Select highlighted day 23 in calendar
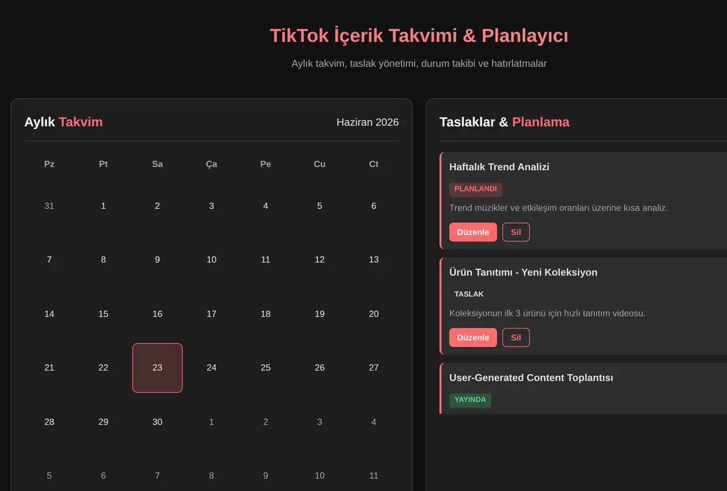Screen dimensions: 727x491 (158, 367)
